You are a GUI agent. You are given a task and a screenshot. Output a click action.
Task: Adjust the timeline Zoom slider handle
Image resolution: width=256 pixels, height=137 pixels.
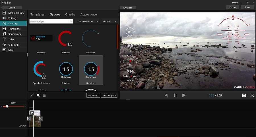pos(7,106)
